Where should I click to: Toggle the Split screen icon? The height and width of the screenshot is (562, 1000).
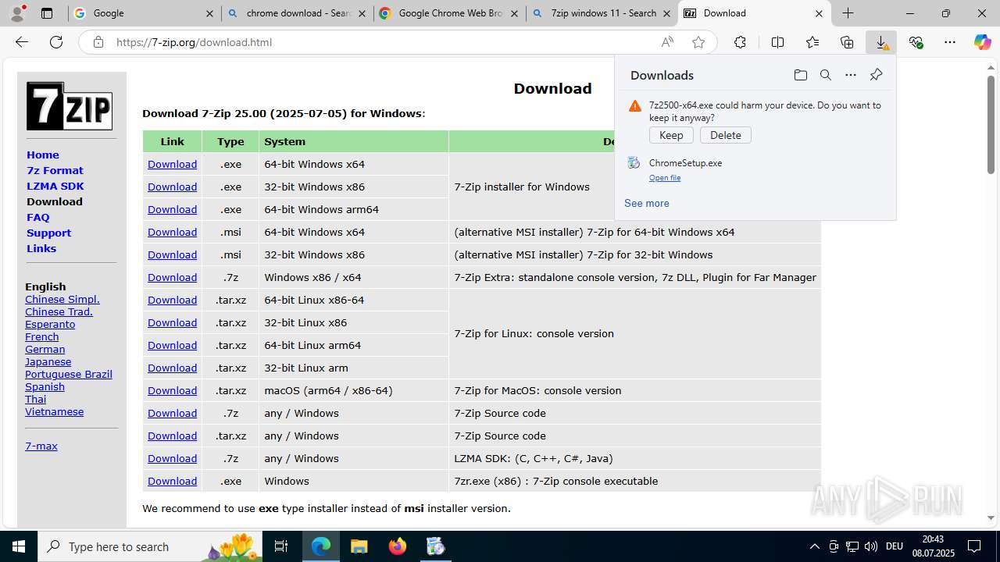777,42
